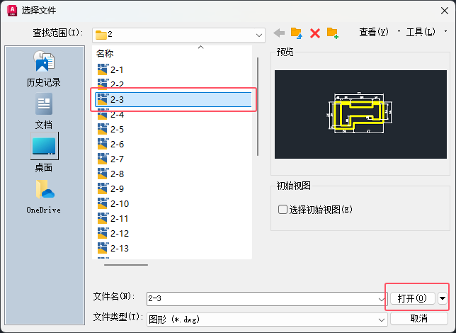Image resolution: width=456 pixels, height=333 pixels.
Task: Expand the 查找范围 folder dropdown
Action: coord(259,35)
